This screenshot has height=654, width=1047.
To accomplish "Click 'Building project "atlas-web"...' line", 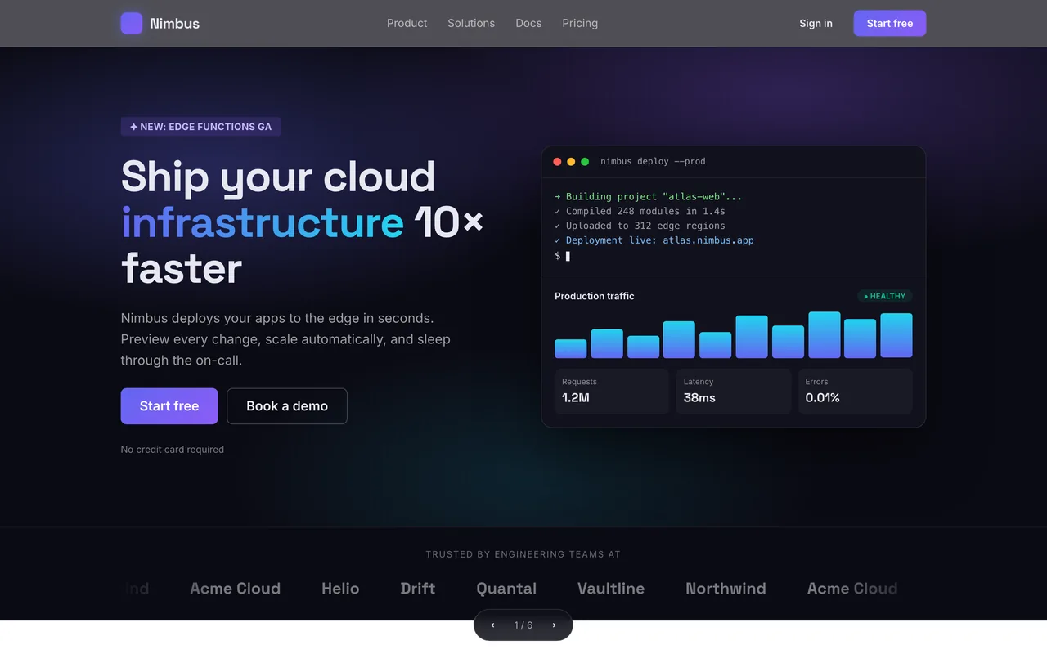I will click(x=649, y=196).
